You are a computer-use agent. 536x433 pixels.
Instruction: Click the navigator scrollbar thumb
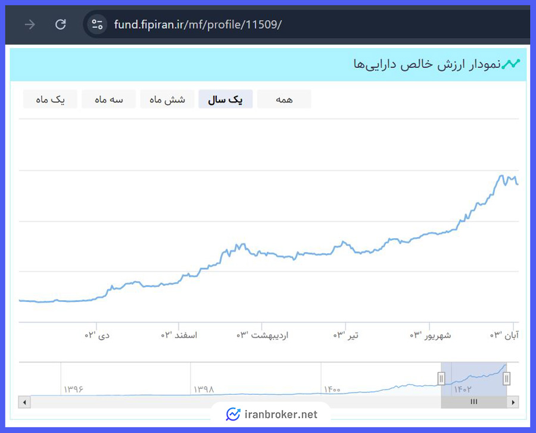[x=474, y=402]
